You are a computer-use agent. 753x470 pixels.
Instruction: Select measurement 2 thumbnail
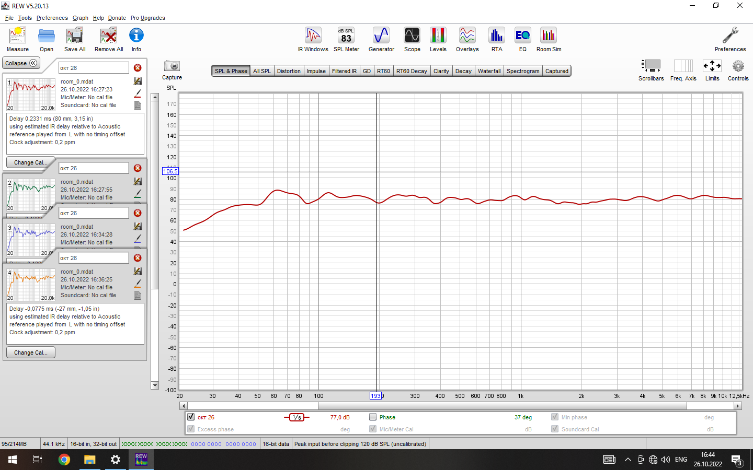pyautogui.click(x=31, y=195)
